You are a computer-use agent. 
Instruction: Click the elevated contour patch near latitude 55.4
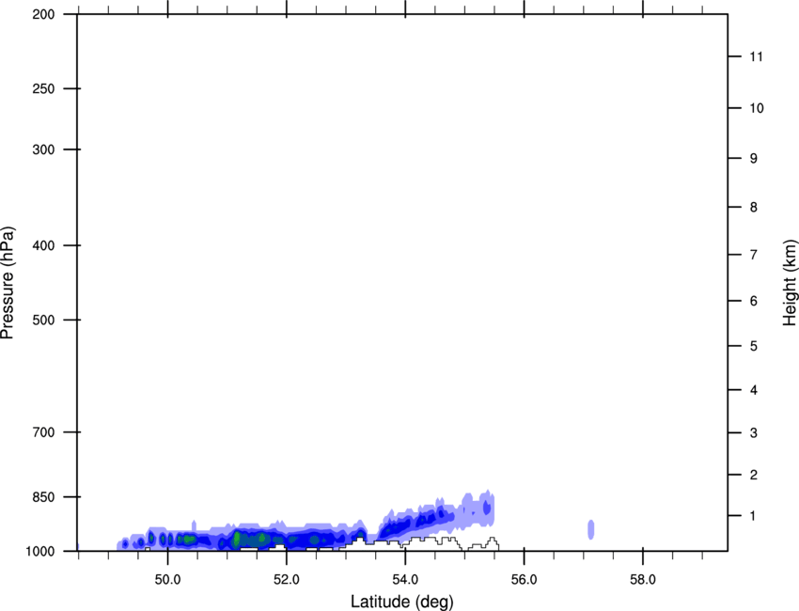(487, 508)
